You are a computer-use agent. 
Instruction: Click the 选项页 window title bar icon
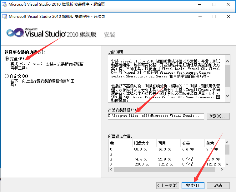click(5, 17)
